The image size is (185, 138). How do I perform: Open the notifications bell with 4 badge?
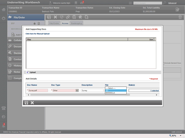[3, 126]
